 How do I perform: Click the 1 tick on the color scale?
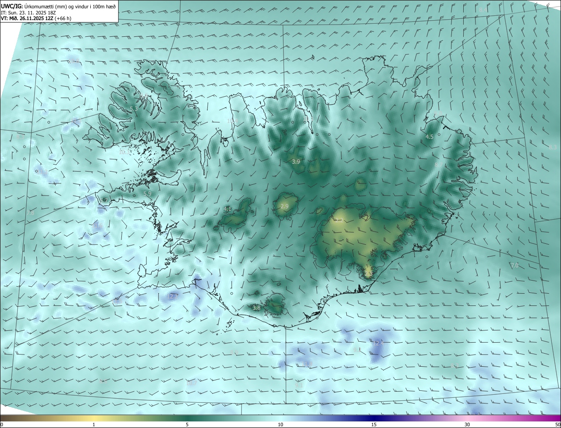tap(94, 424)
